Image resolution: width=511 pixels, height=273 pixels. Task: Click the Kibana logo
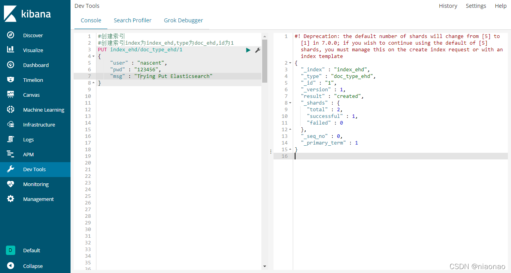tap(27, 14)
